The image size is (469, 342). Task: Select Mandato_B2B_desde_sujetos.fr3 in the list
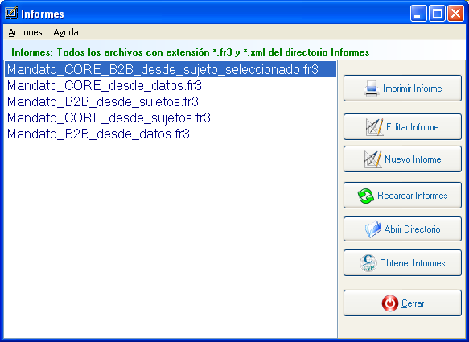(103, 101)
